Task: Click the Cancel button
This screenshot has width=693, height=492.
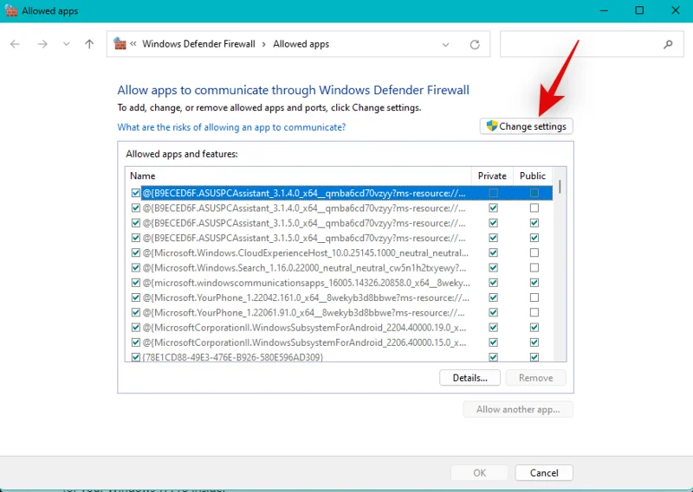Action: tap(543, 473)
